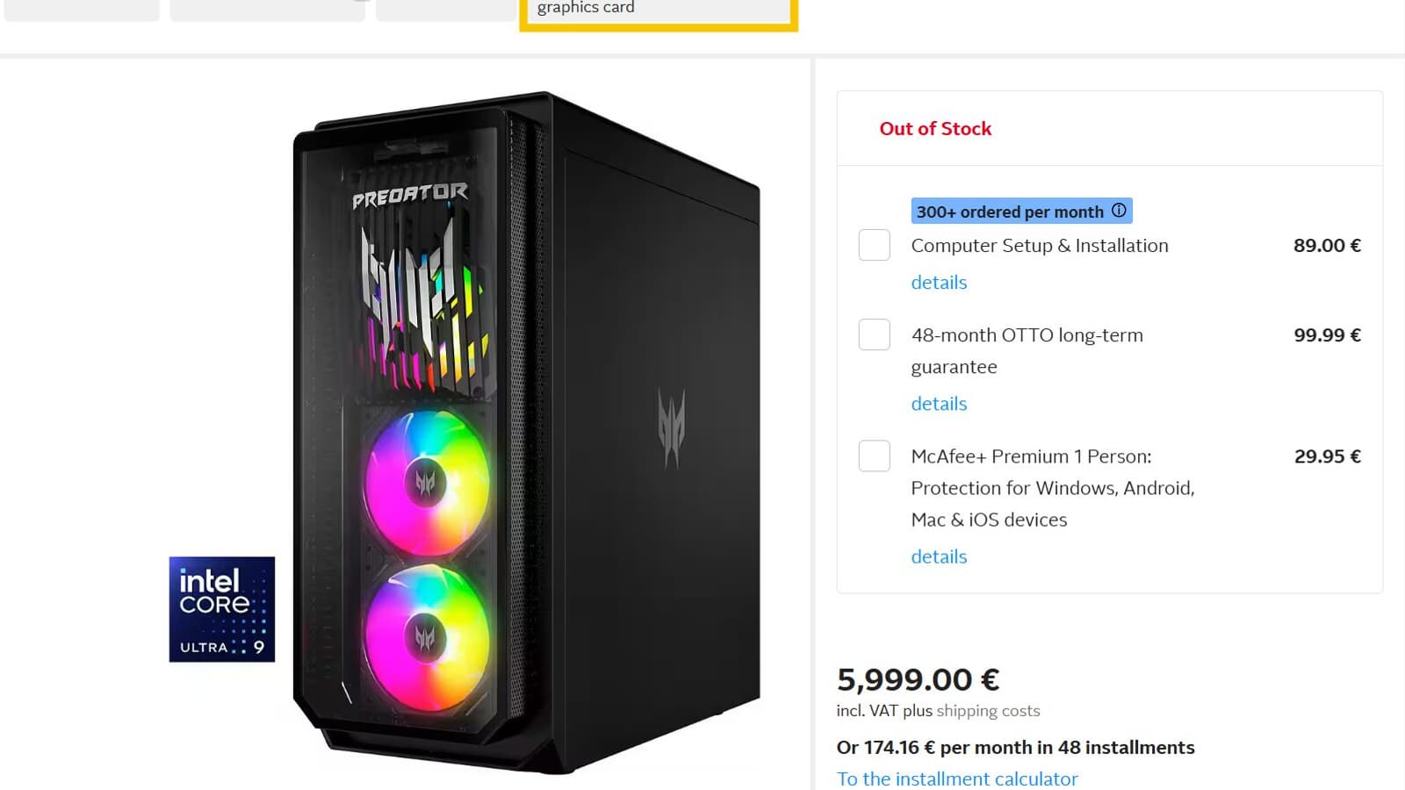Tick the Computer Setup & Installation checkbox
1405x790 pixels.
[875, 245]
